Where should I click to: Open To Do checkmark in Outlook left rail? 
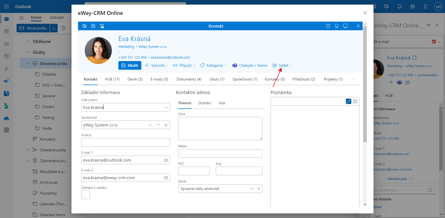[x=7, y=81]
